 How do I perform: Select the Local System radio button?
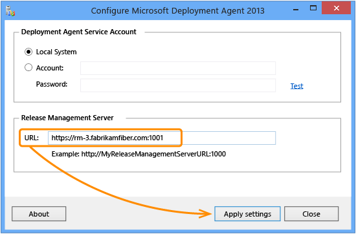tap(28, 52)
